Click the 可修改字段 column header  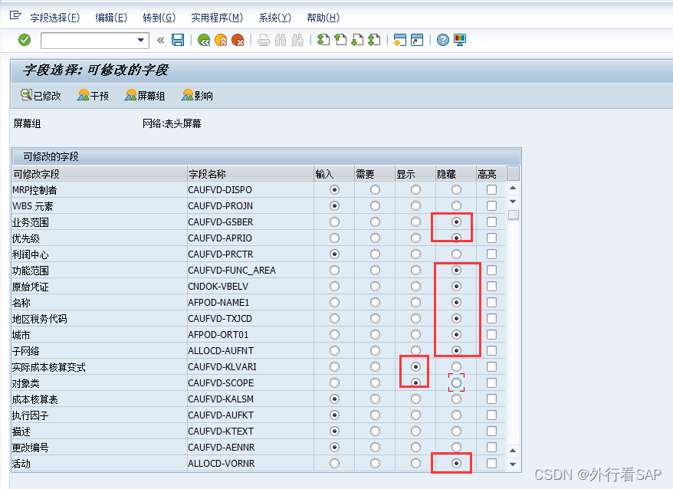coord(99,174)
